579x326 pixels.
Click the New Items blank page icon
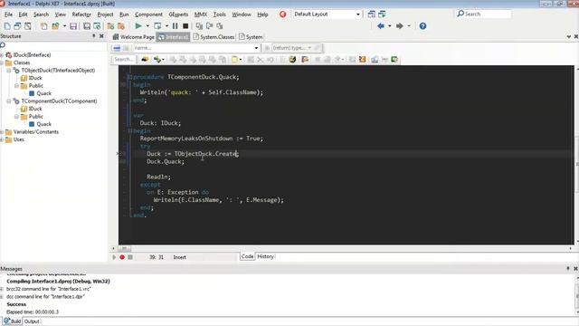point(7,26)
